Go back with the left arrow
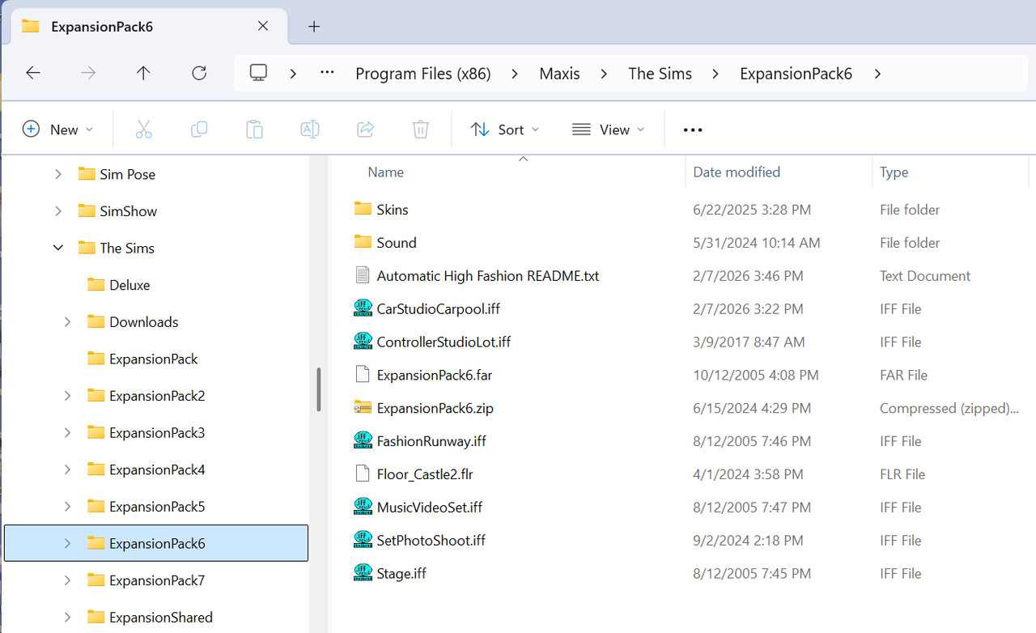The width and height of the screenshot is (1036, 633). (x=33, y=73)
